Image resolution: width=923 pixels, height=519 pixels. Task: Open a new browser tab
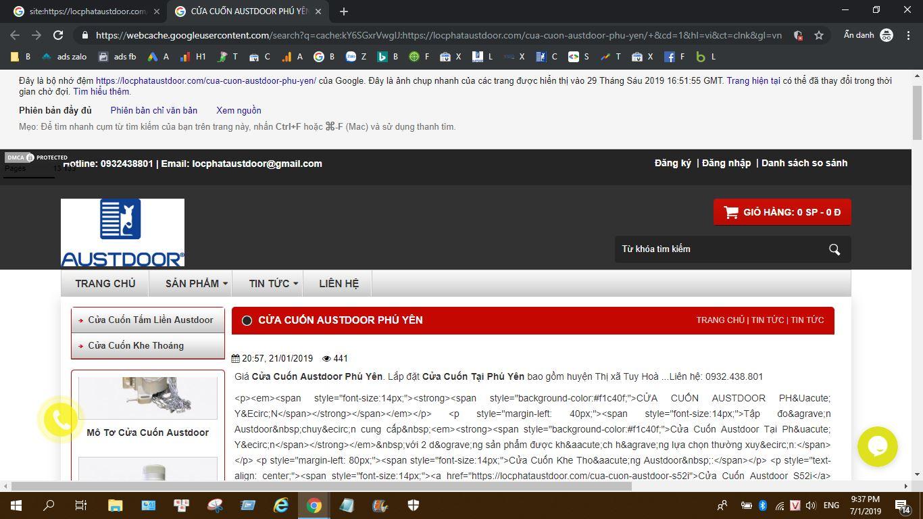[344, 11]
